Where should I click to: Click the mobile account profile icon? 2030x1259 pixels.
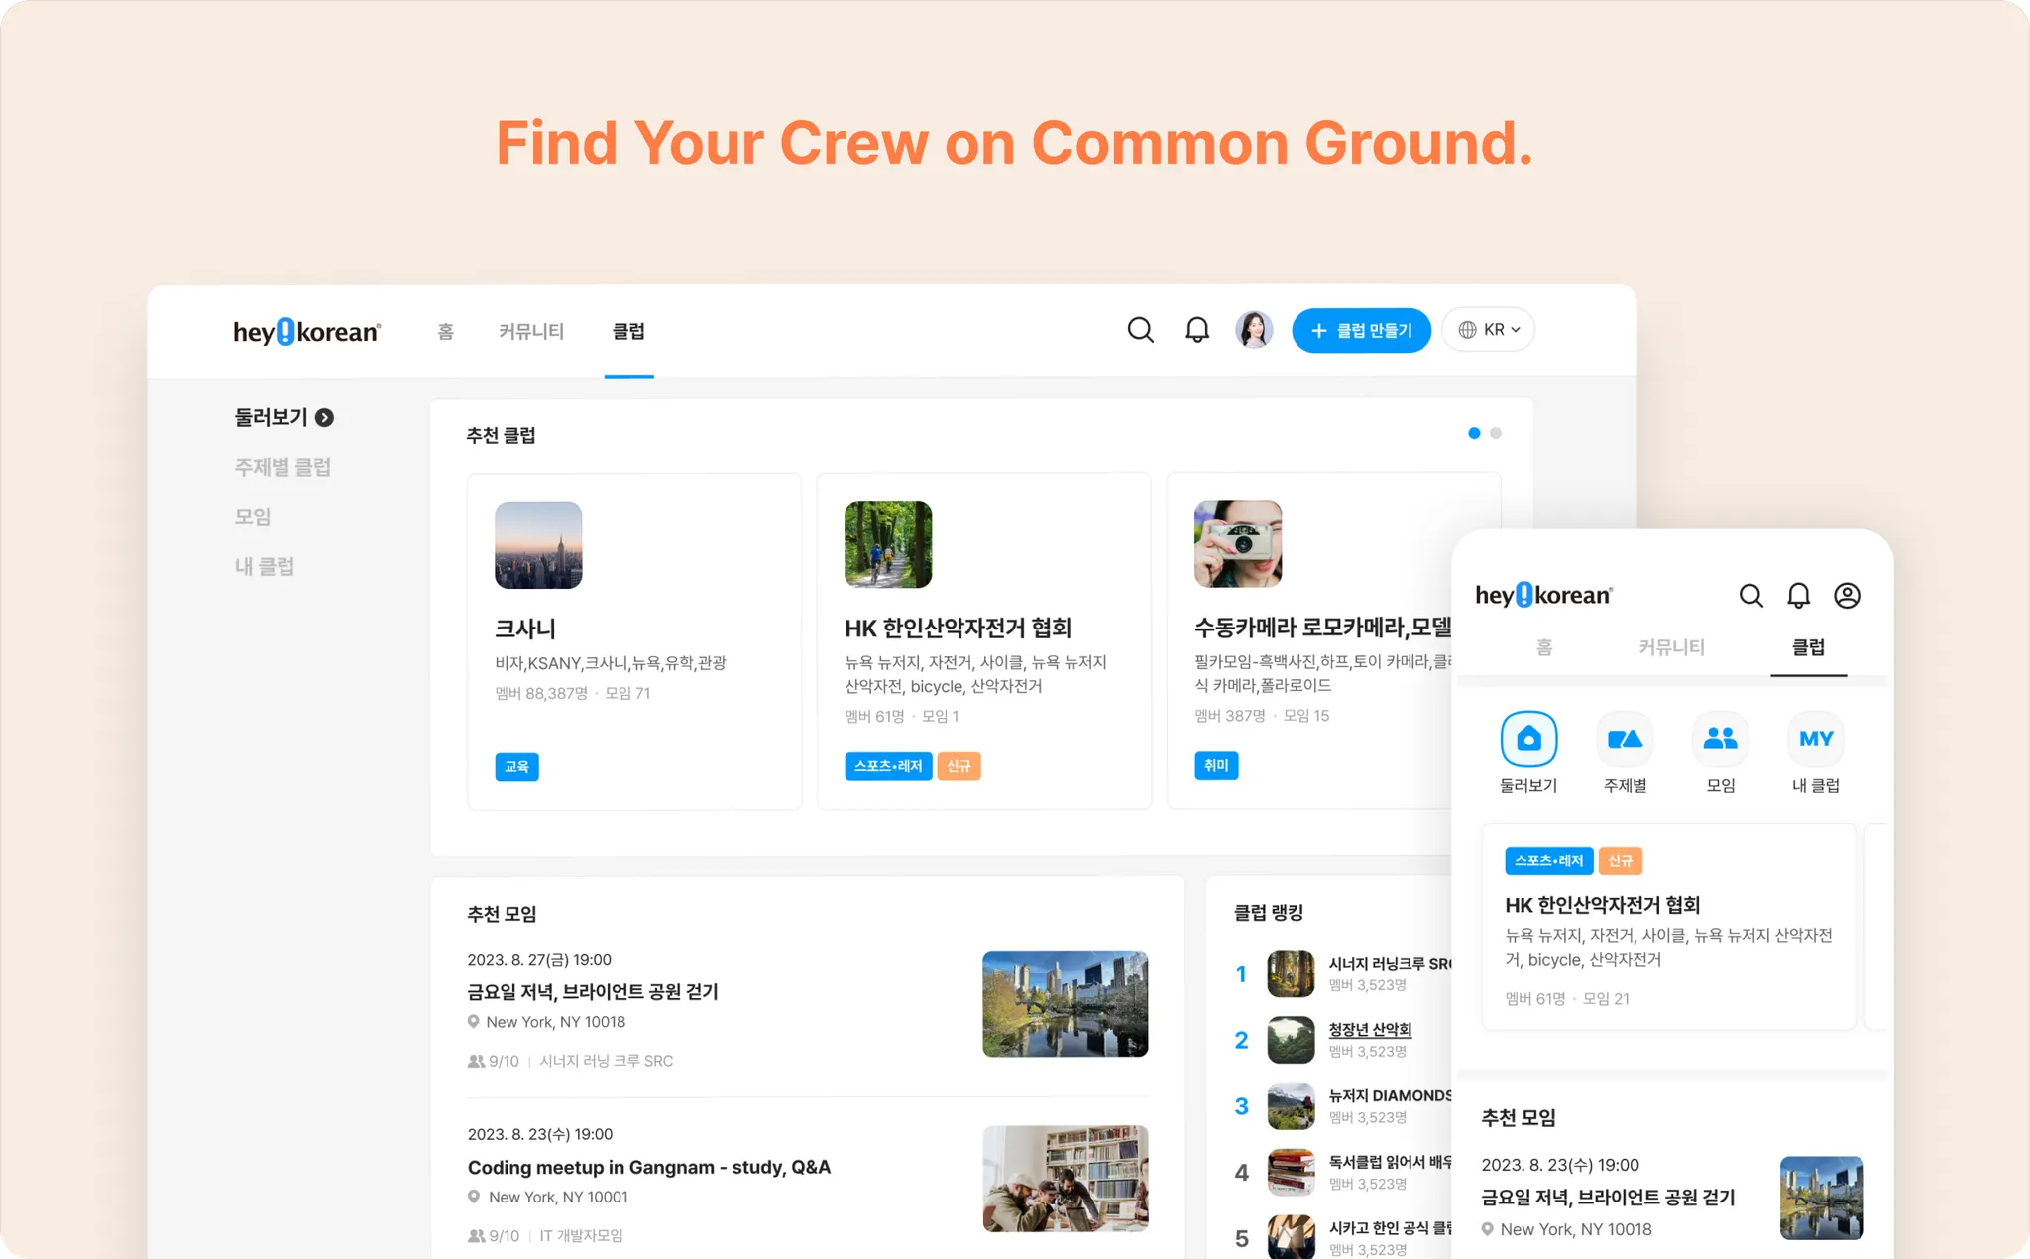(x=1847, y=595)
